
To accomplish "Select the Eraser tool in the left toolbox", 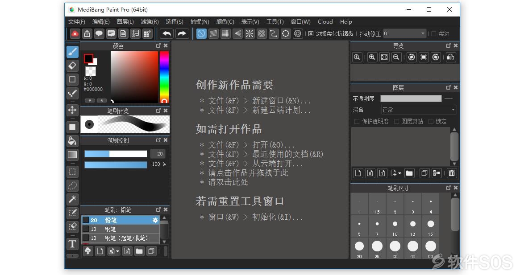I will coord(72,66).
